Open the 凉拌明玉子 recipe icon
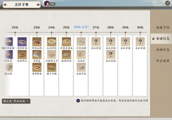The width and height of the screenshot is (172, 120). 52,54
